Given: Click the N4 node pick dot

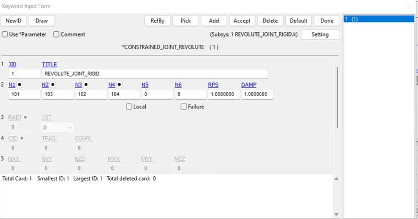Looking at the screenshot, I should pos(120,84).
